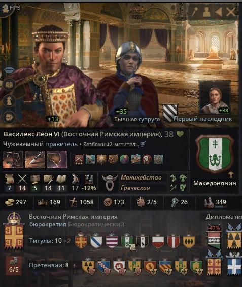Click the chess knight sidebar icon
242x287 pixels.
tap(9, 100)
